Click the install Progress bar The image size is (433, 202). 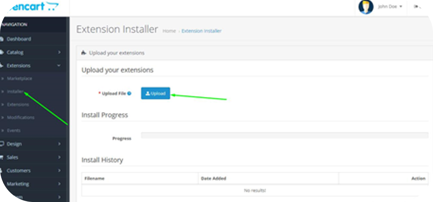[284, 135]
